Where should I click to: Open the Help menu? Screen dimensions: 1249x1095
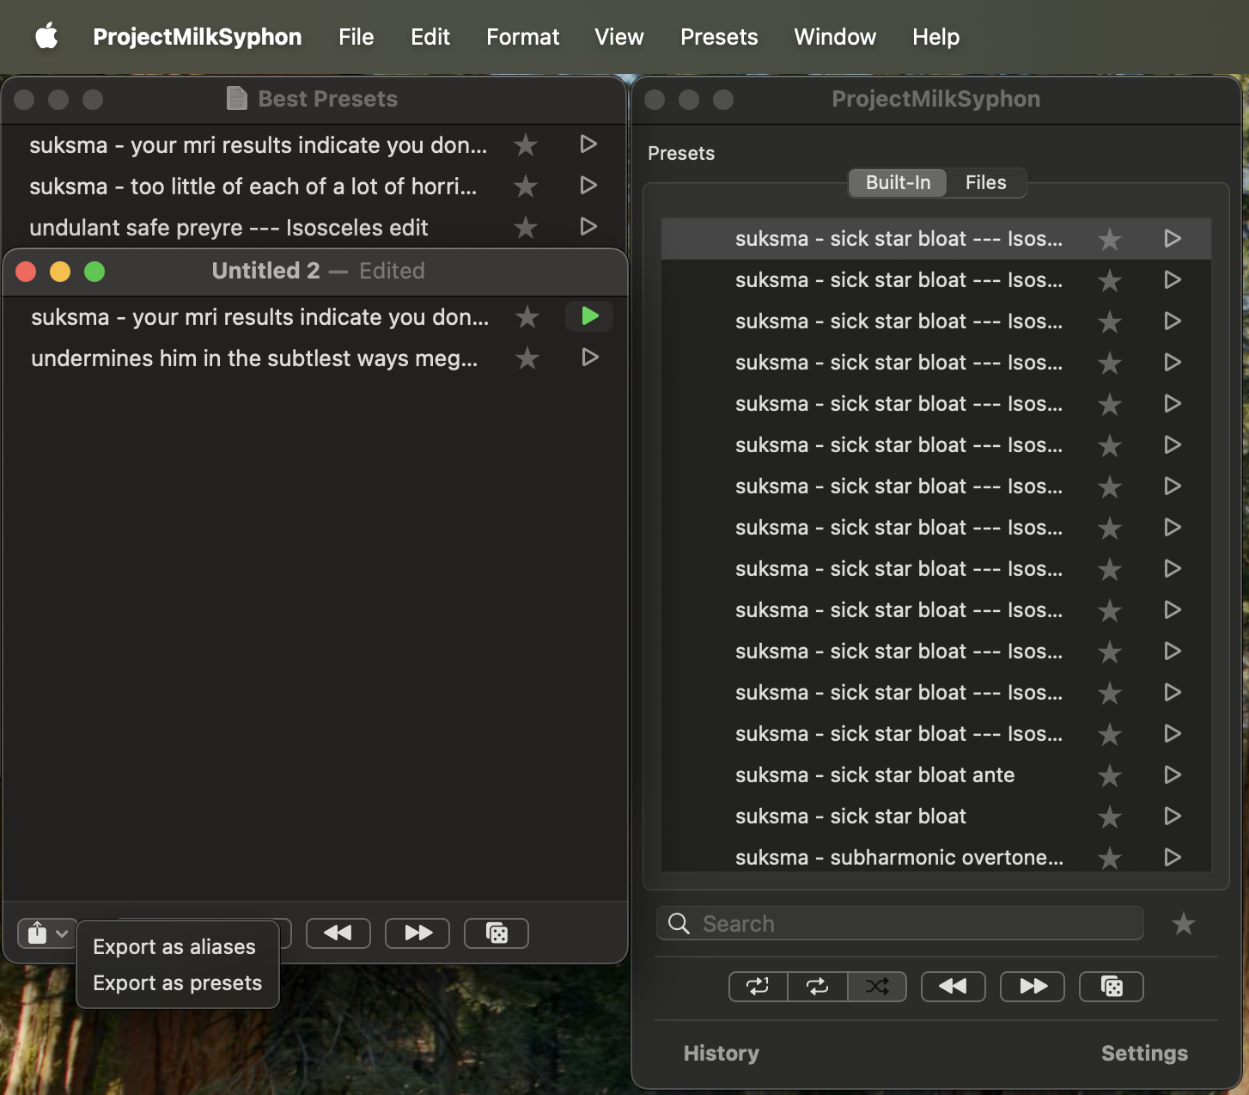point(935,37)
